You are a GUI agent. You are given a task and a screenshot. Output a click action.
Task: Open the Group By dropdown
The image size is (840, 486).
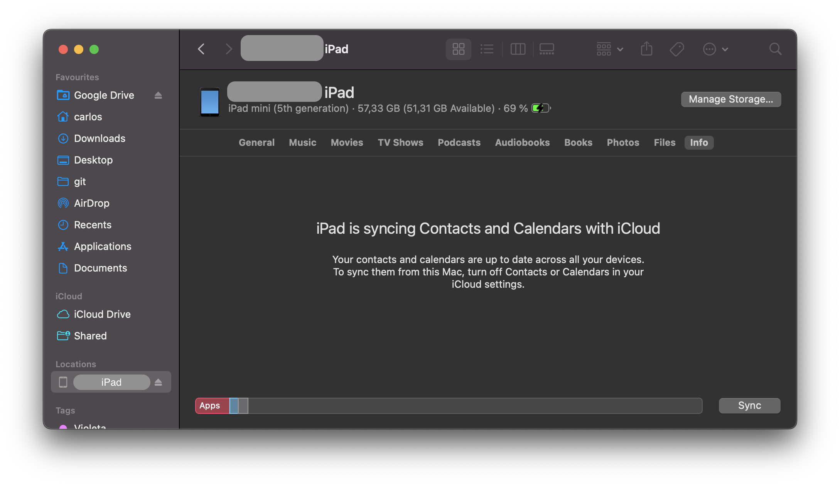(609, 49)
